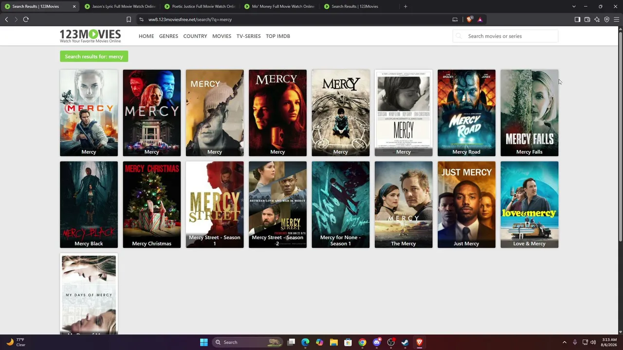623x350 pixels.
Task: Go back to the previous page
Action: pos(6,19)
